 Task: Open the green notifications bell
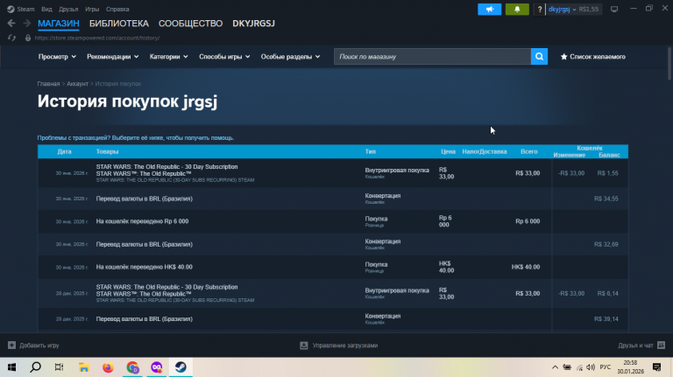(517, 9)
